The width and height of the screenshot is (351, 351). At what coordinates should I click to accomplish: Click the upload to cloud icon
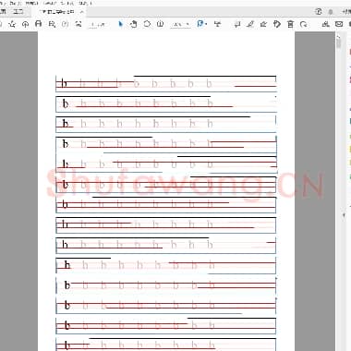point(25,24)
